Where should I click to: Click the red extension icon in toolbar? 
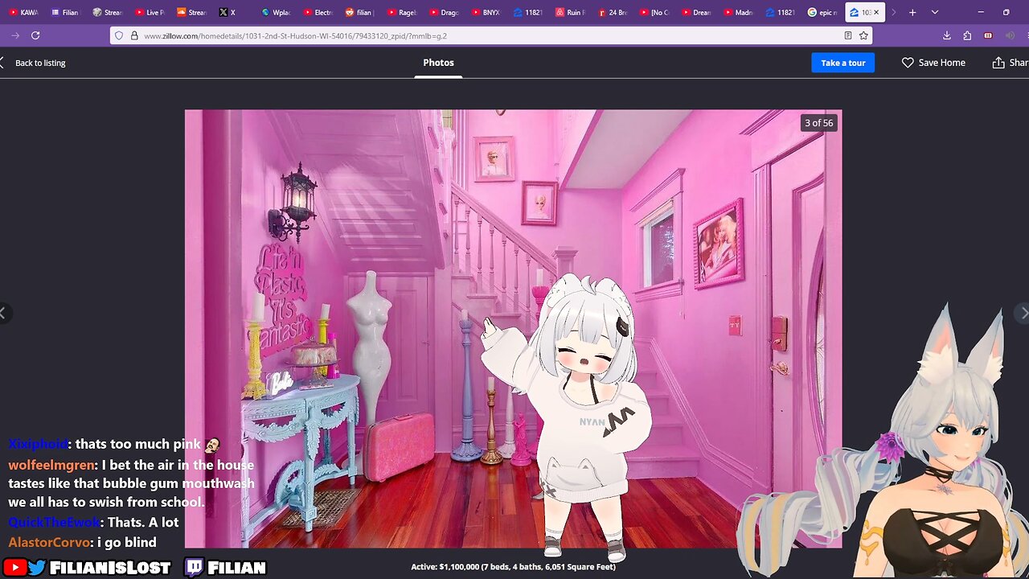click(x=988, y=35)
